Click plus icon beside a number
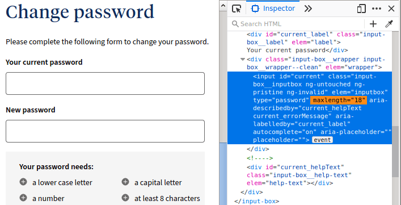The width and height of the screenshot is (401, 205). pos(23,198)
